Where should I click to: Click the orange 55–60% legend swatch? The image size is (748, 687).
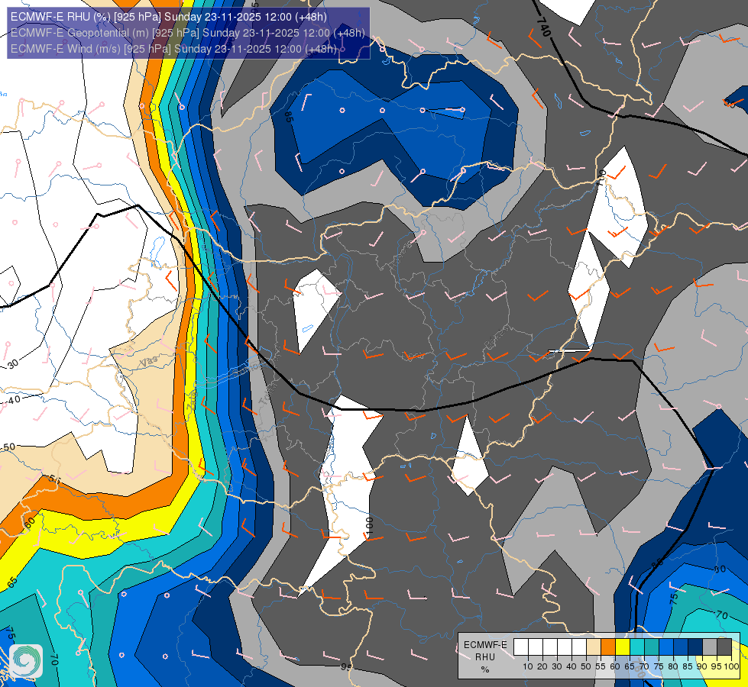click(608, 647)
